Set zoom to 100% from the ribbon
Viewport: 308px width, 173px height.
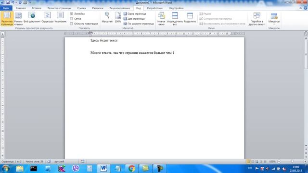tap(118, 18)
